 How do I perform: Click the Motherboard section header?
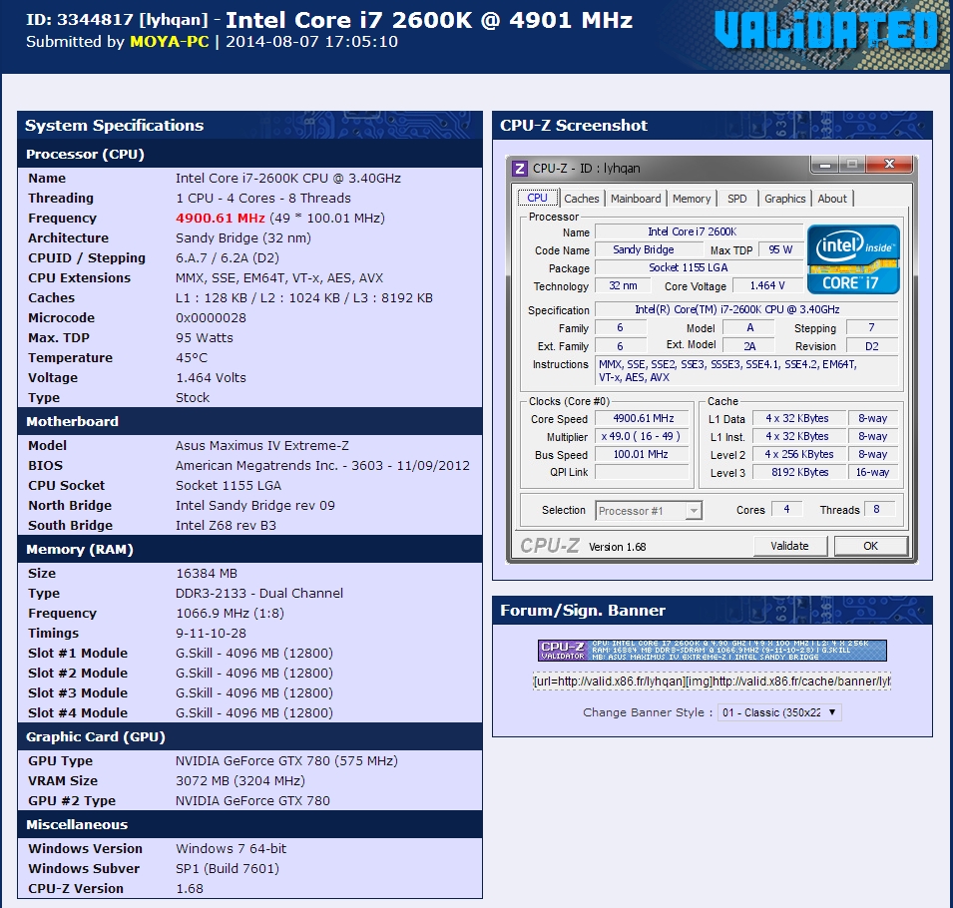point(249,421)
